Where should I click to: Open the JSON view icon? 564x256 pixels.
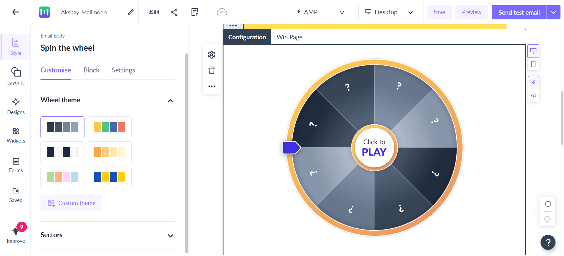pos(154,12)
